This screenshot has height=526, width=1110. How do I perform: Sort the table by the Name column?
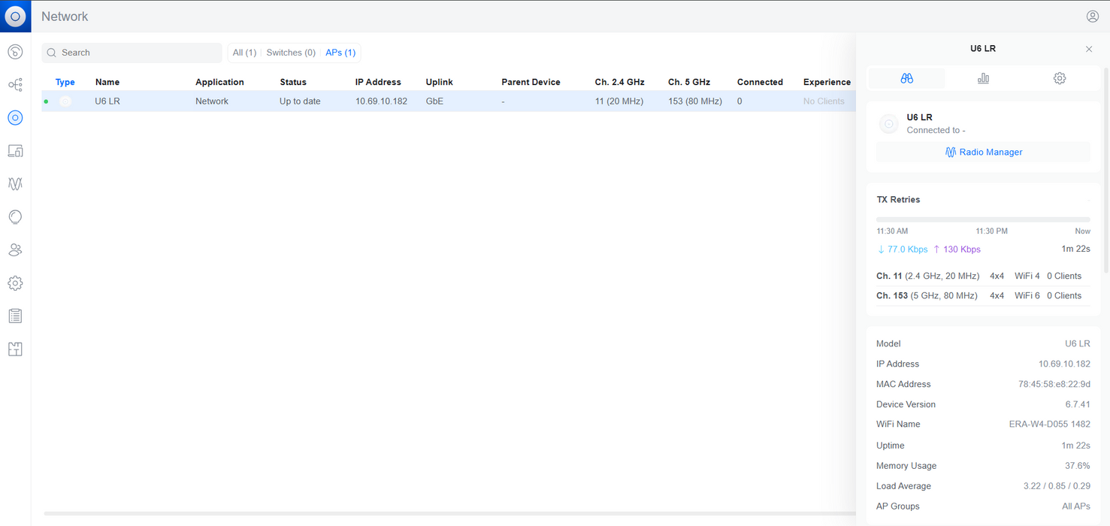coord(107,82)
